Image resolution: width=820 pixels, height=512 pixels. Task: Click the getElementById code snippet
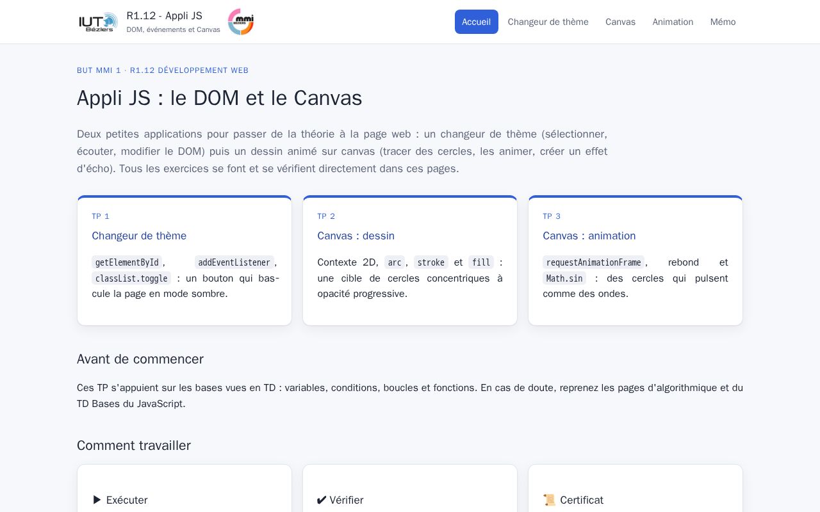pos(127,262)
